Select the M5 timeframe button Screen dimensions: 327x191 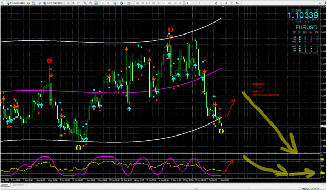coord(143,3)
